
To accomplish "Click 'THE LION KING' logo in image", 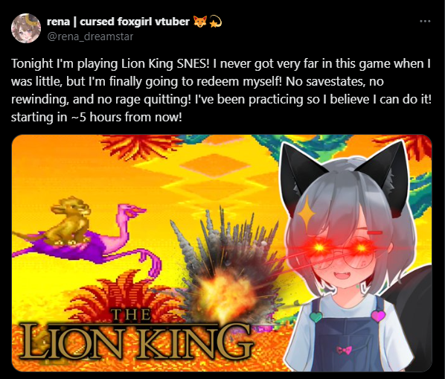I will click(x=135, y=337).
